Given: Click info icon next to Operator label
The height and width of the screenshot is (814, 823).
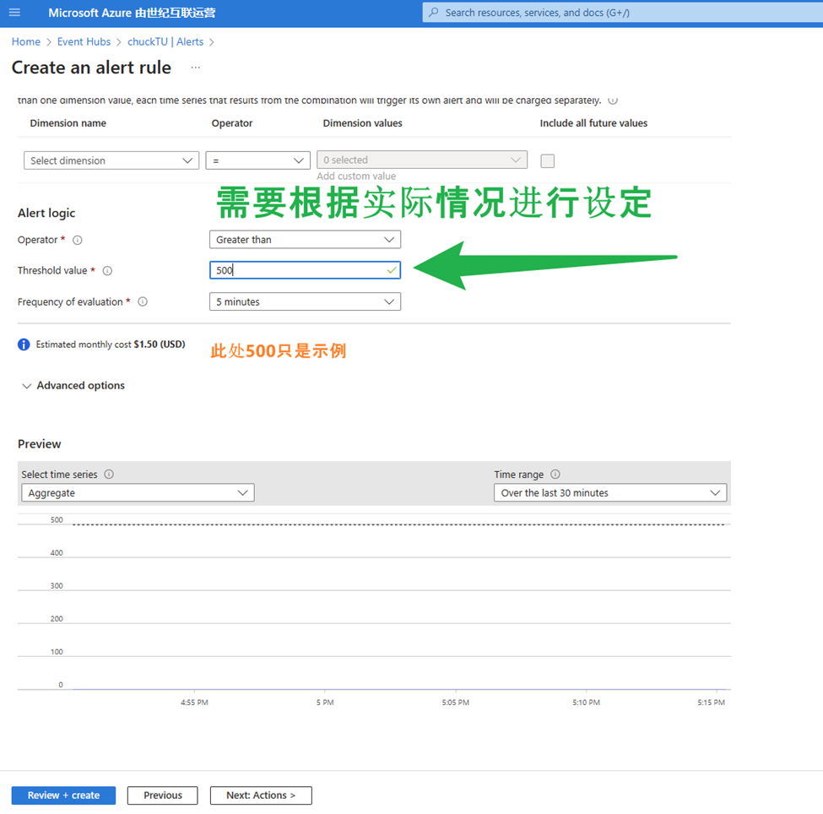Looking at the screenshot, I should pos(78,240).
